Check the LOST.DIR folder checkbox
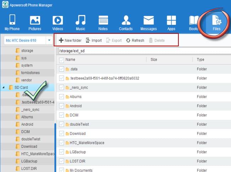 pos(61,161)
